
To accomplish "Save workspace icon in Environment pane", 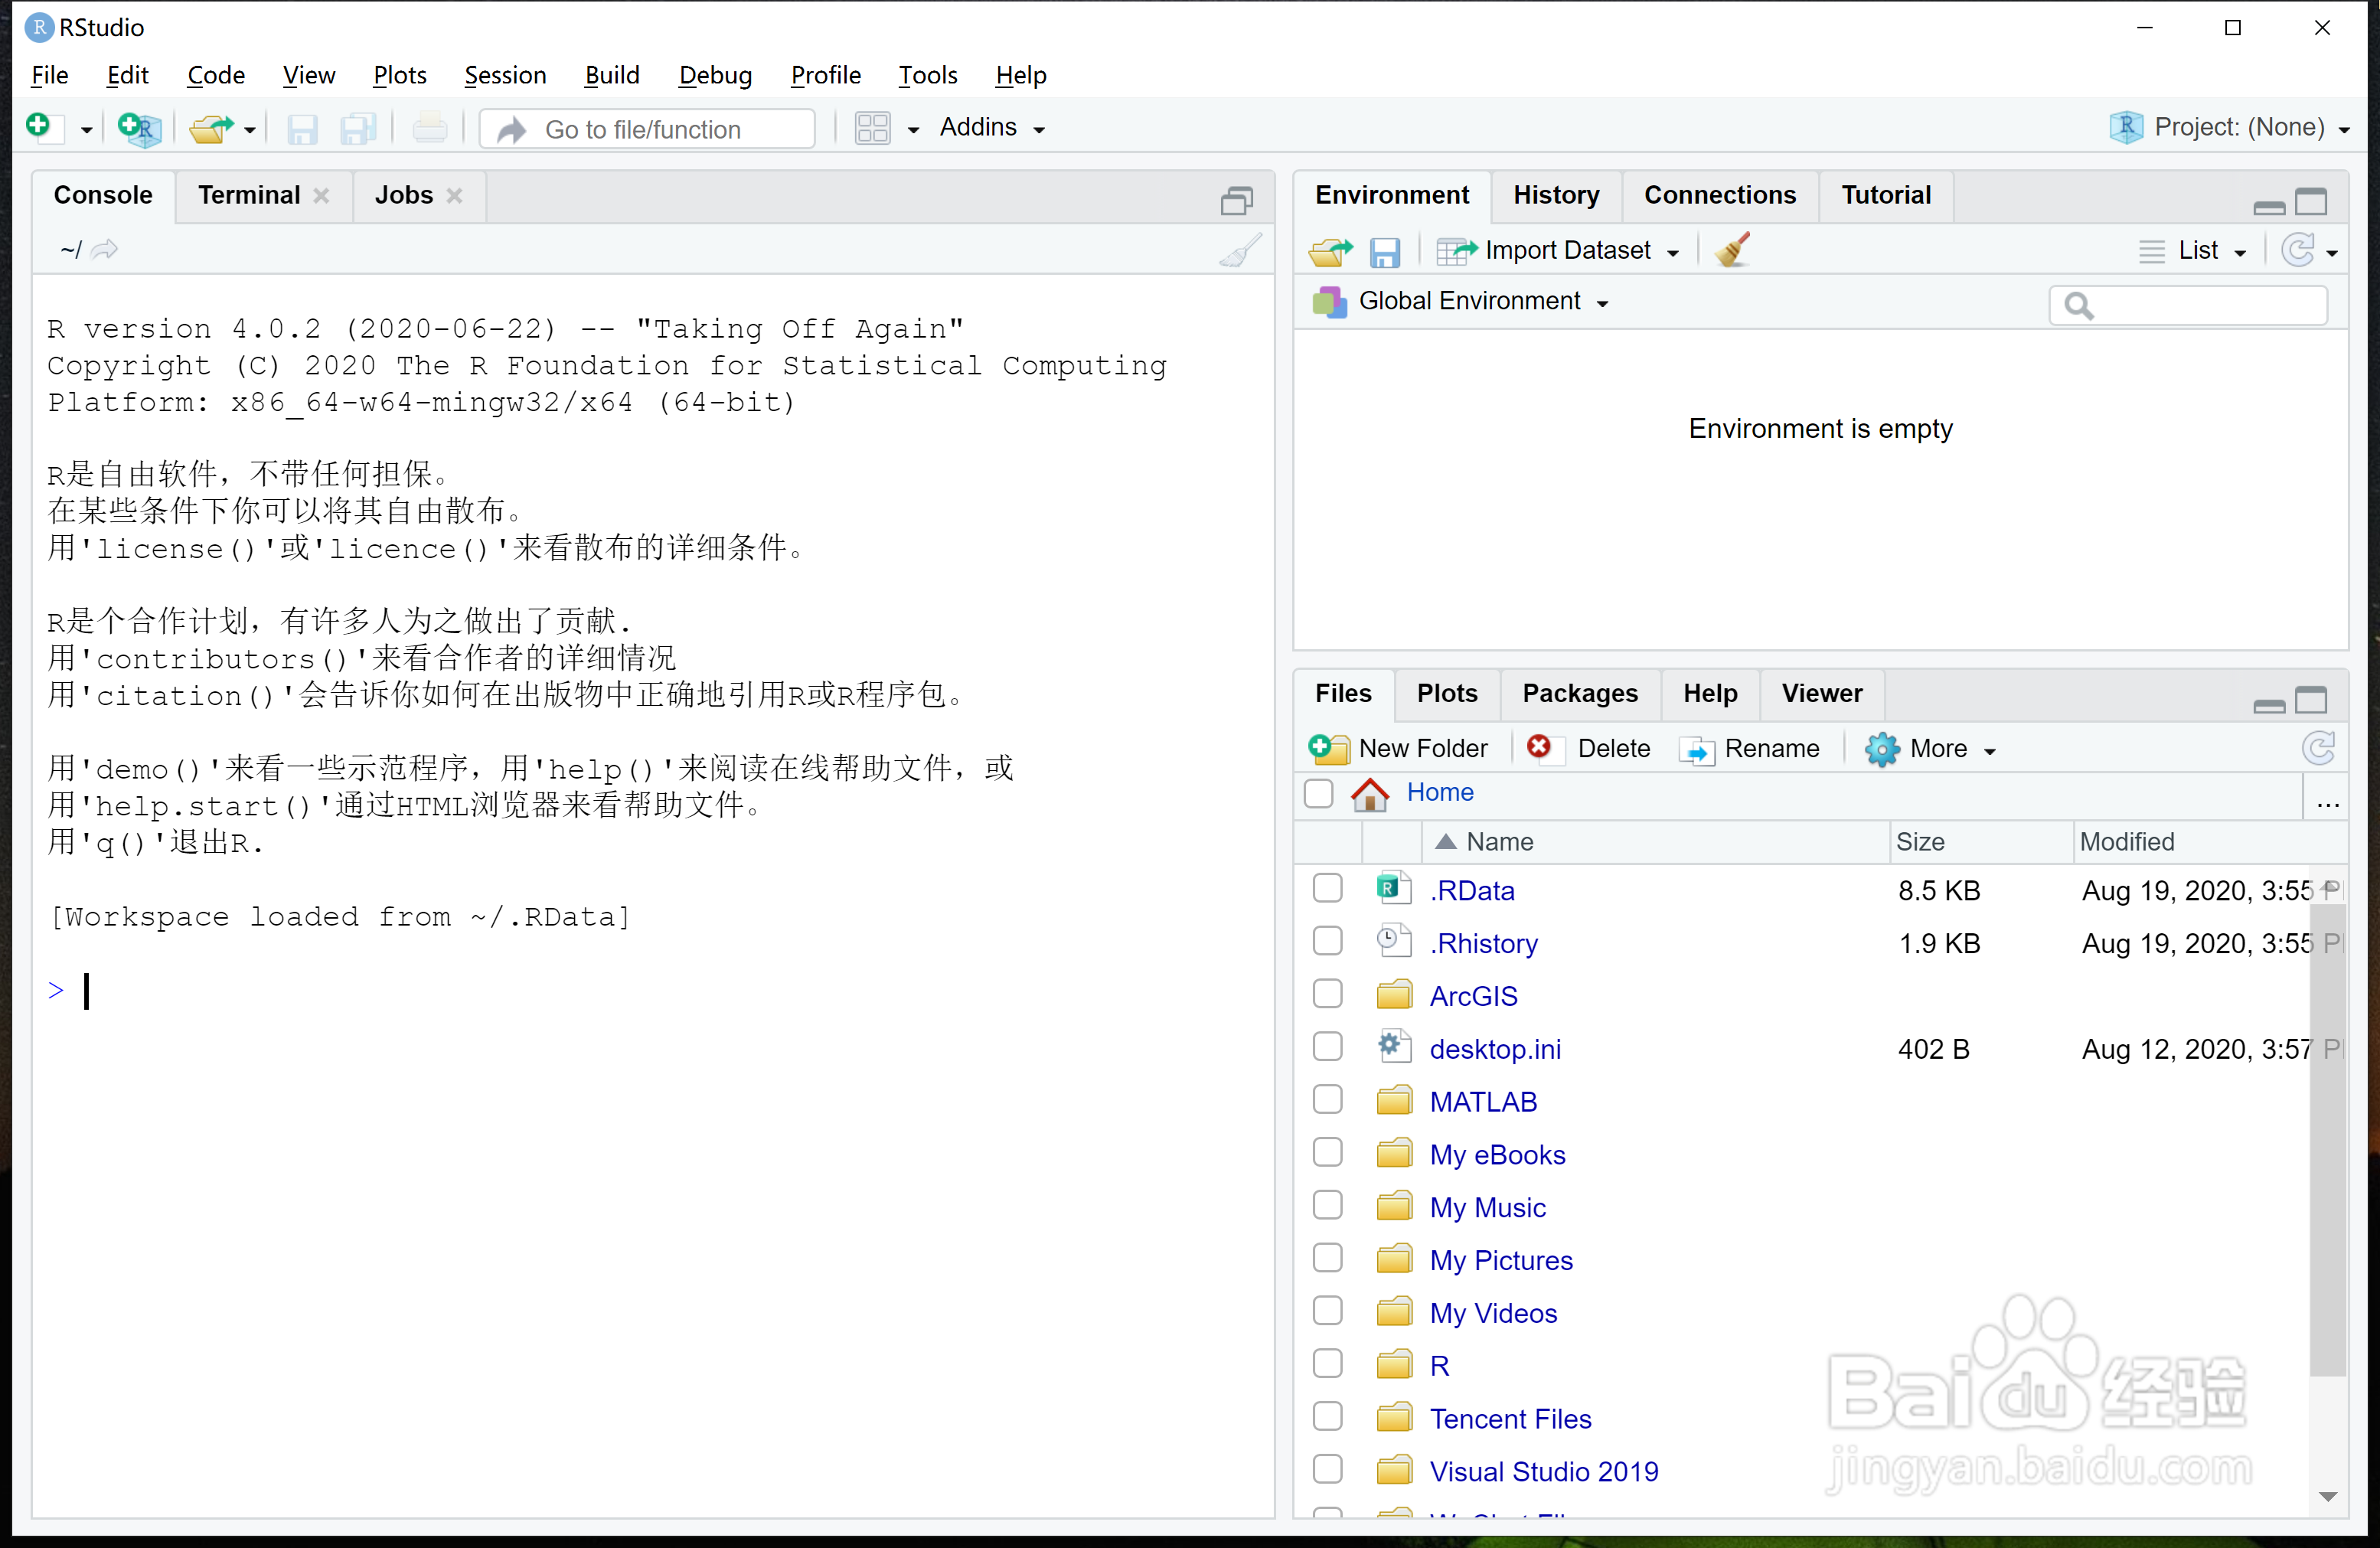I will tap(1384, 252).
